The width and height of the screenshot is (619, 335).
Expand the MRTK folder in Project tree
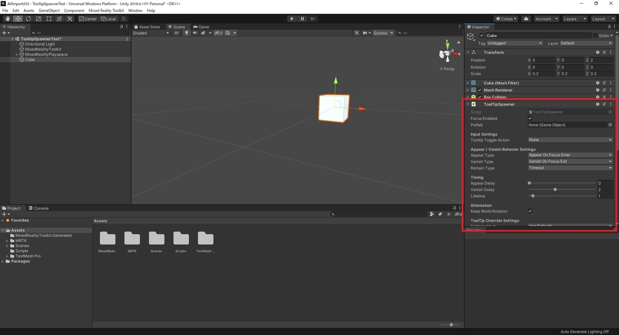coord(7,241)
